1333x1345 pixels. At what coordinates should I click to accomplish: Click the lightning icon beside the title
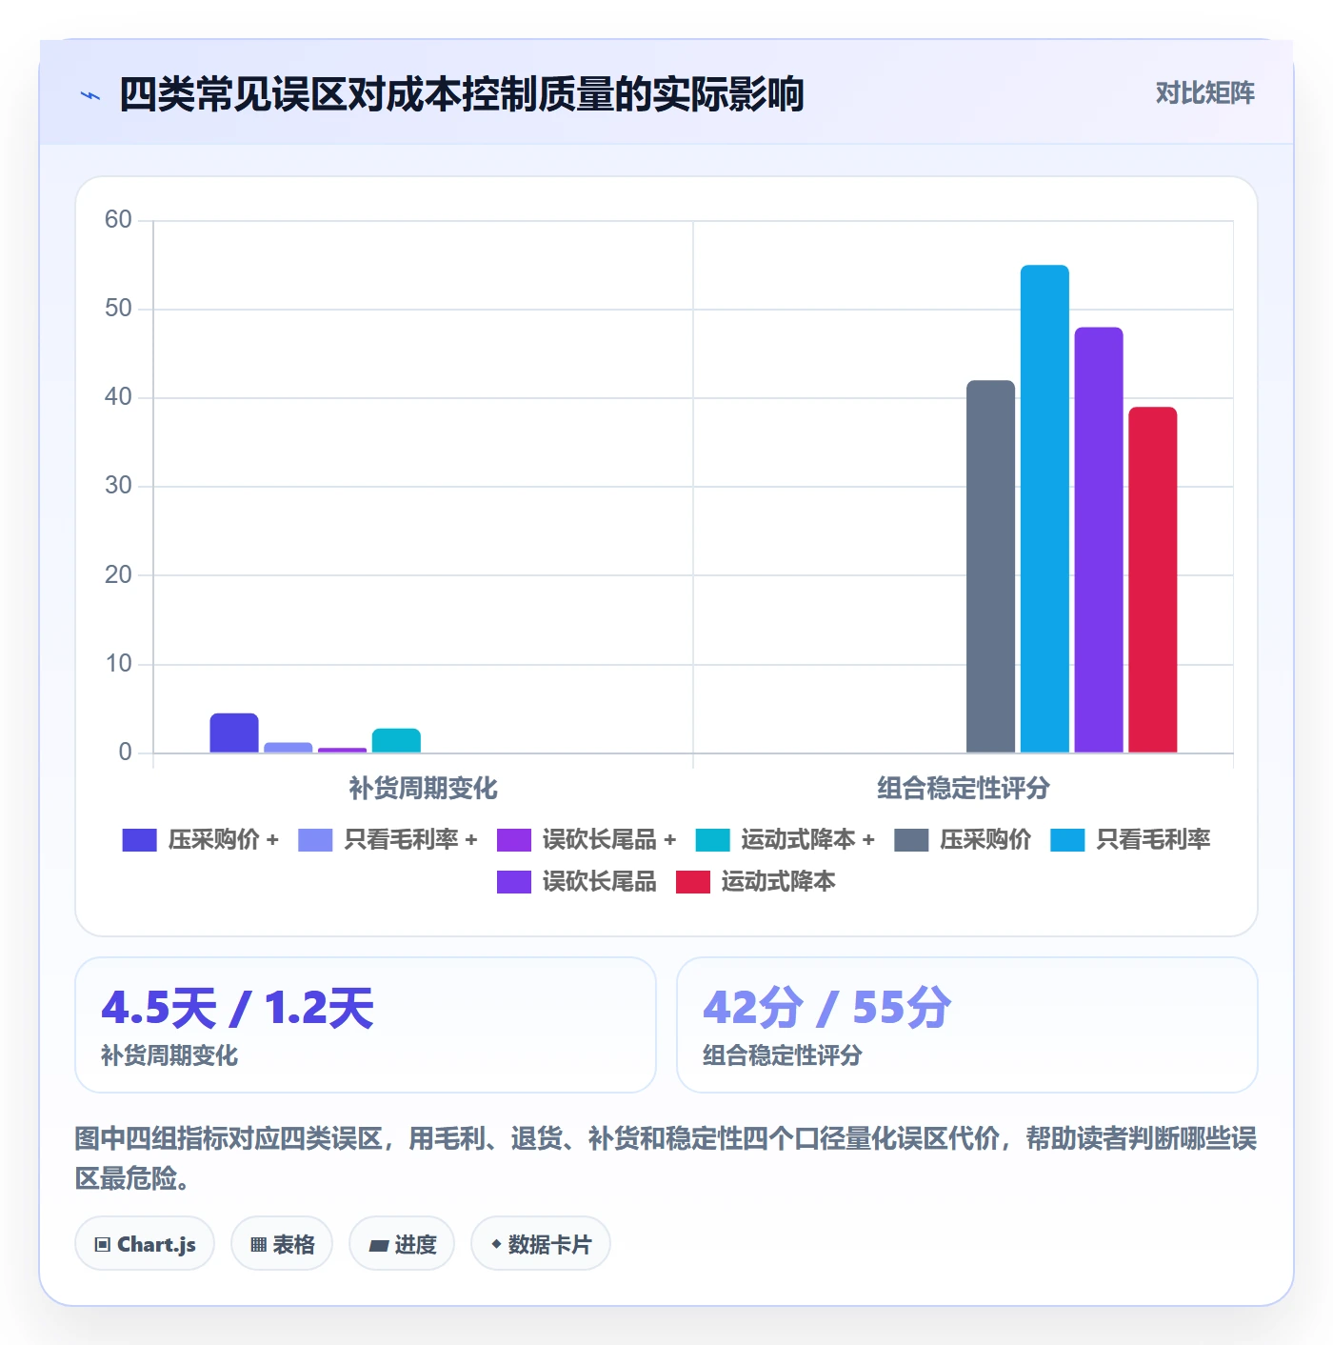(90, 95)
